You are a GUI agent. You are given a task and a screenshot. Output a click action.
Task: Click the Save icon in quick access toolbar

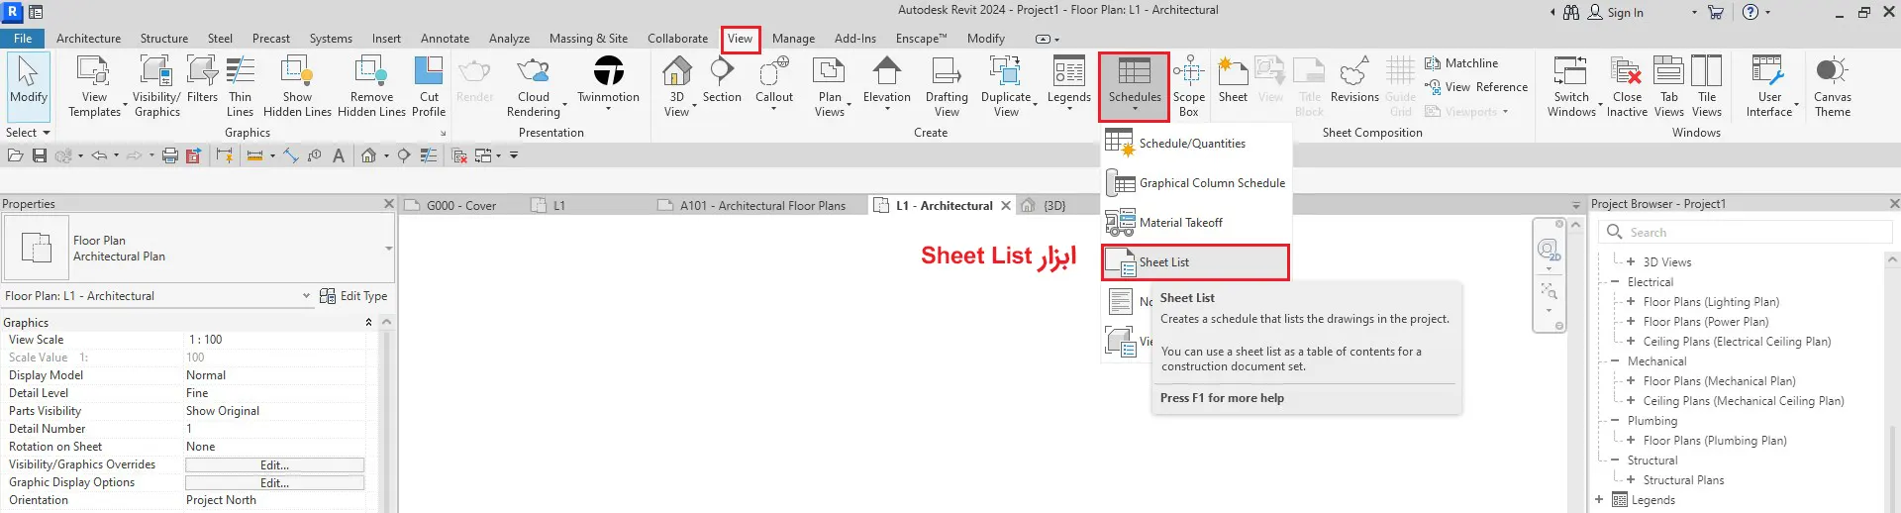pos(40,155)
